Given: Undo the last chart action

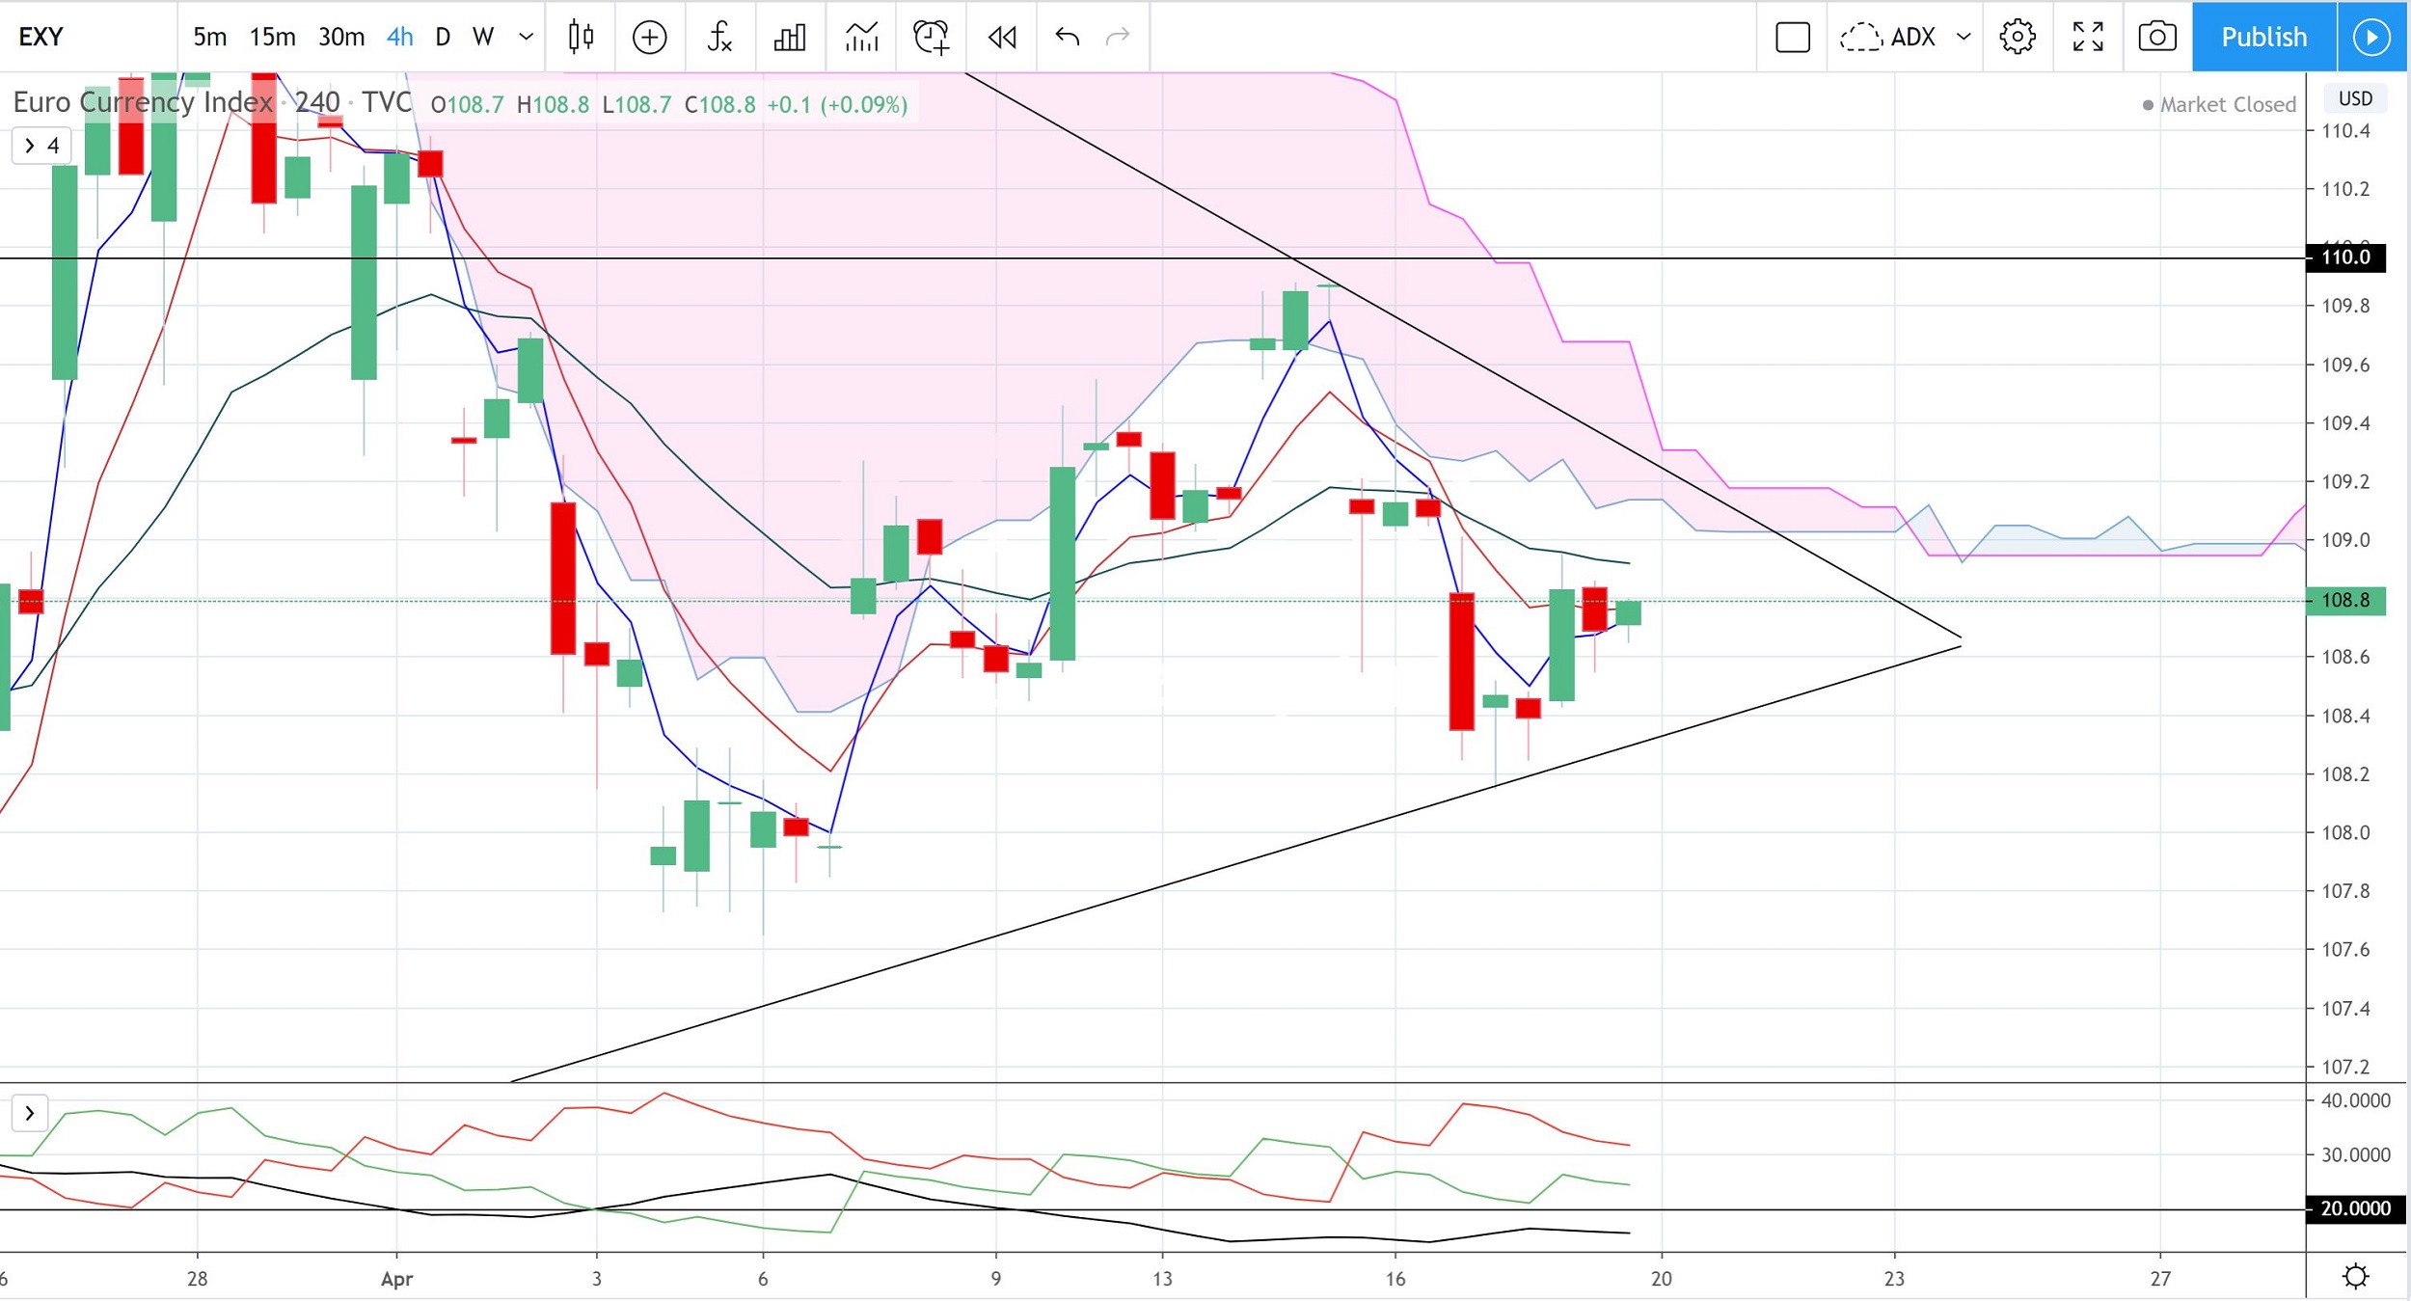Looking at the screenshot, I should point(1067,37).
